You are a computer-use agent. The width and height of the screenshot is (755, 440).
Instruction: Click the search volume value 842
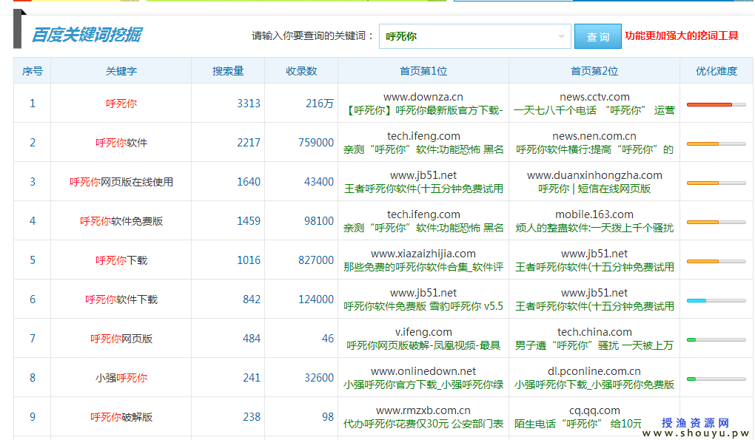[x=252, y=299]
